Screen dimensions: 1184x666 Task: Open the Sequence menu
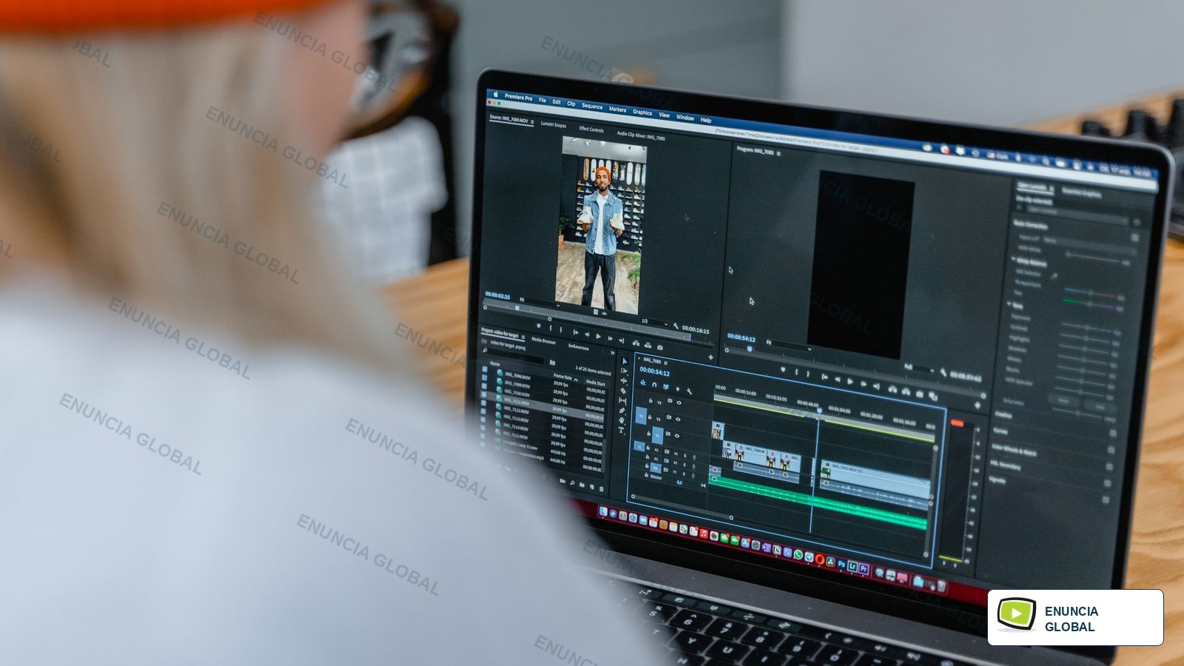[592, 106]
